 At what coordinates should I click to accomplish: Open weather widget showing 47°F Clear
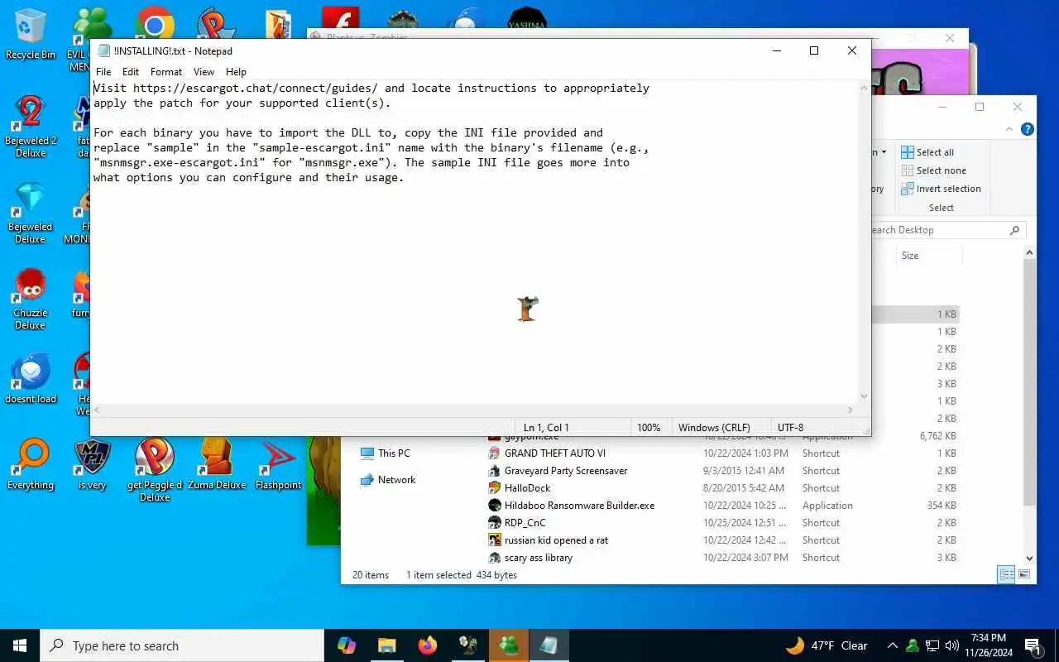point(826,645)
